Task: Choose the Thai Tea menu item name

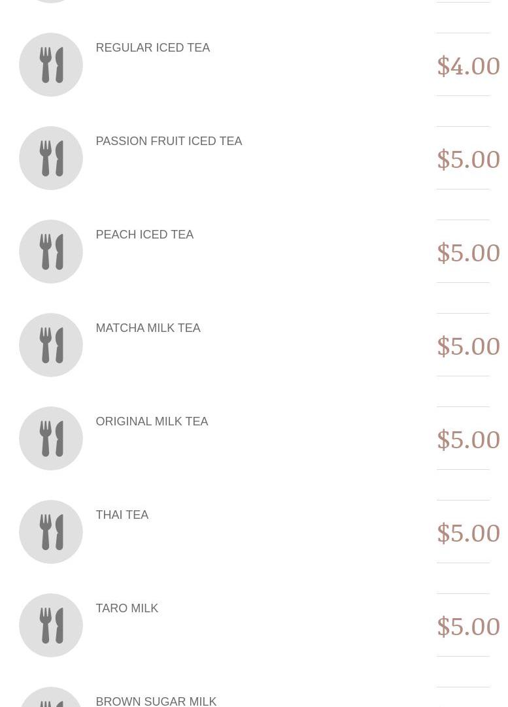Action: pos(122,515)
